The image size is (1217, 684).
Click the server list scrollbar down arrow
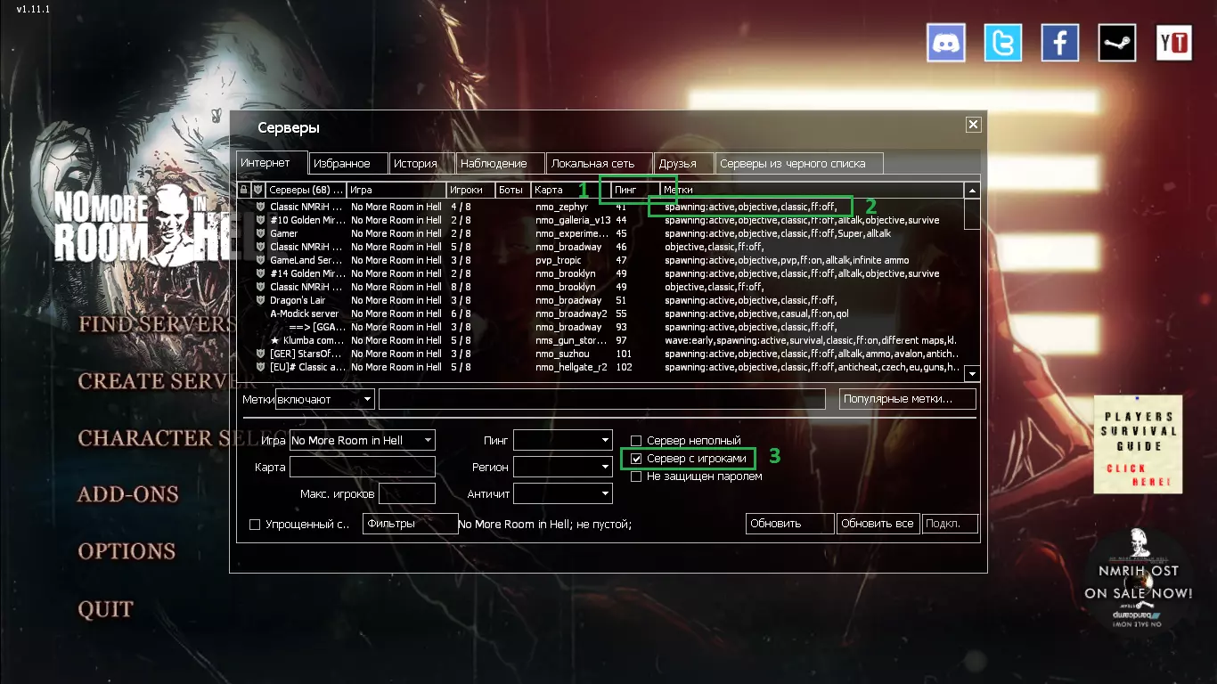click(973, 374)
